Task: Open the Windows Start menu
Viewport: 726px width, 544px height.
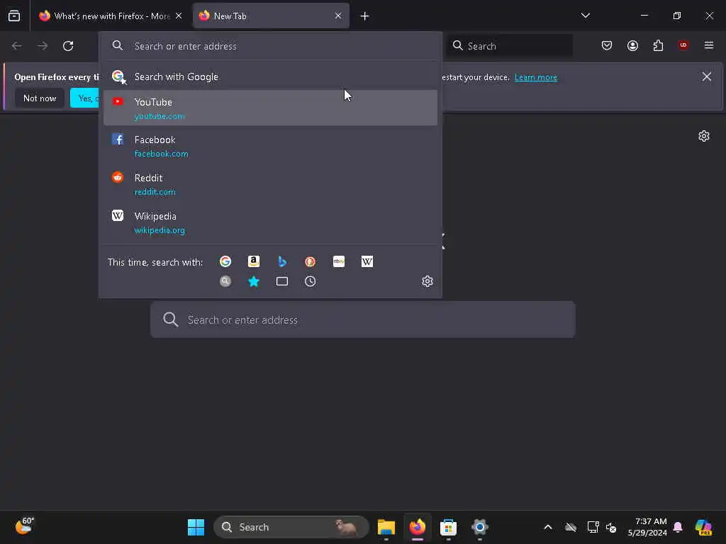Action: (196, 527)
